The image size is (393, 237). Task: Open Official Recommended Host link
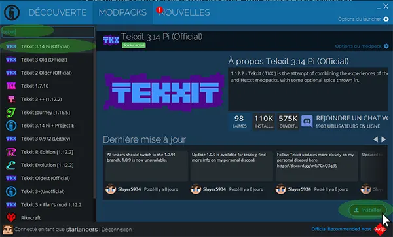point(341,229)
